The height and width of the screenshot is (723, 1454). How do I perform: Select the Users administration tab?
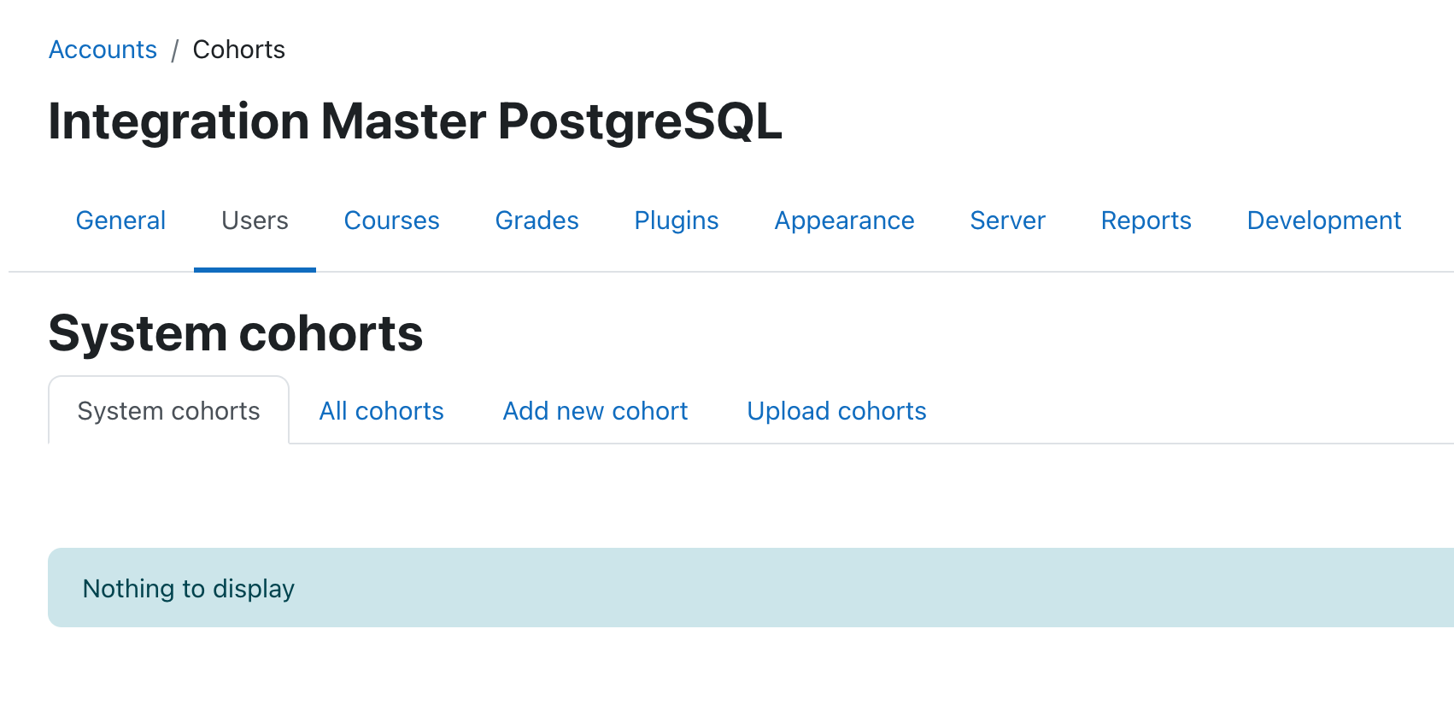click(x=255, y=220)
